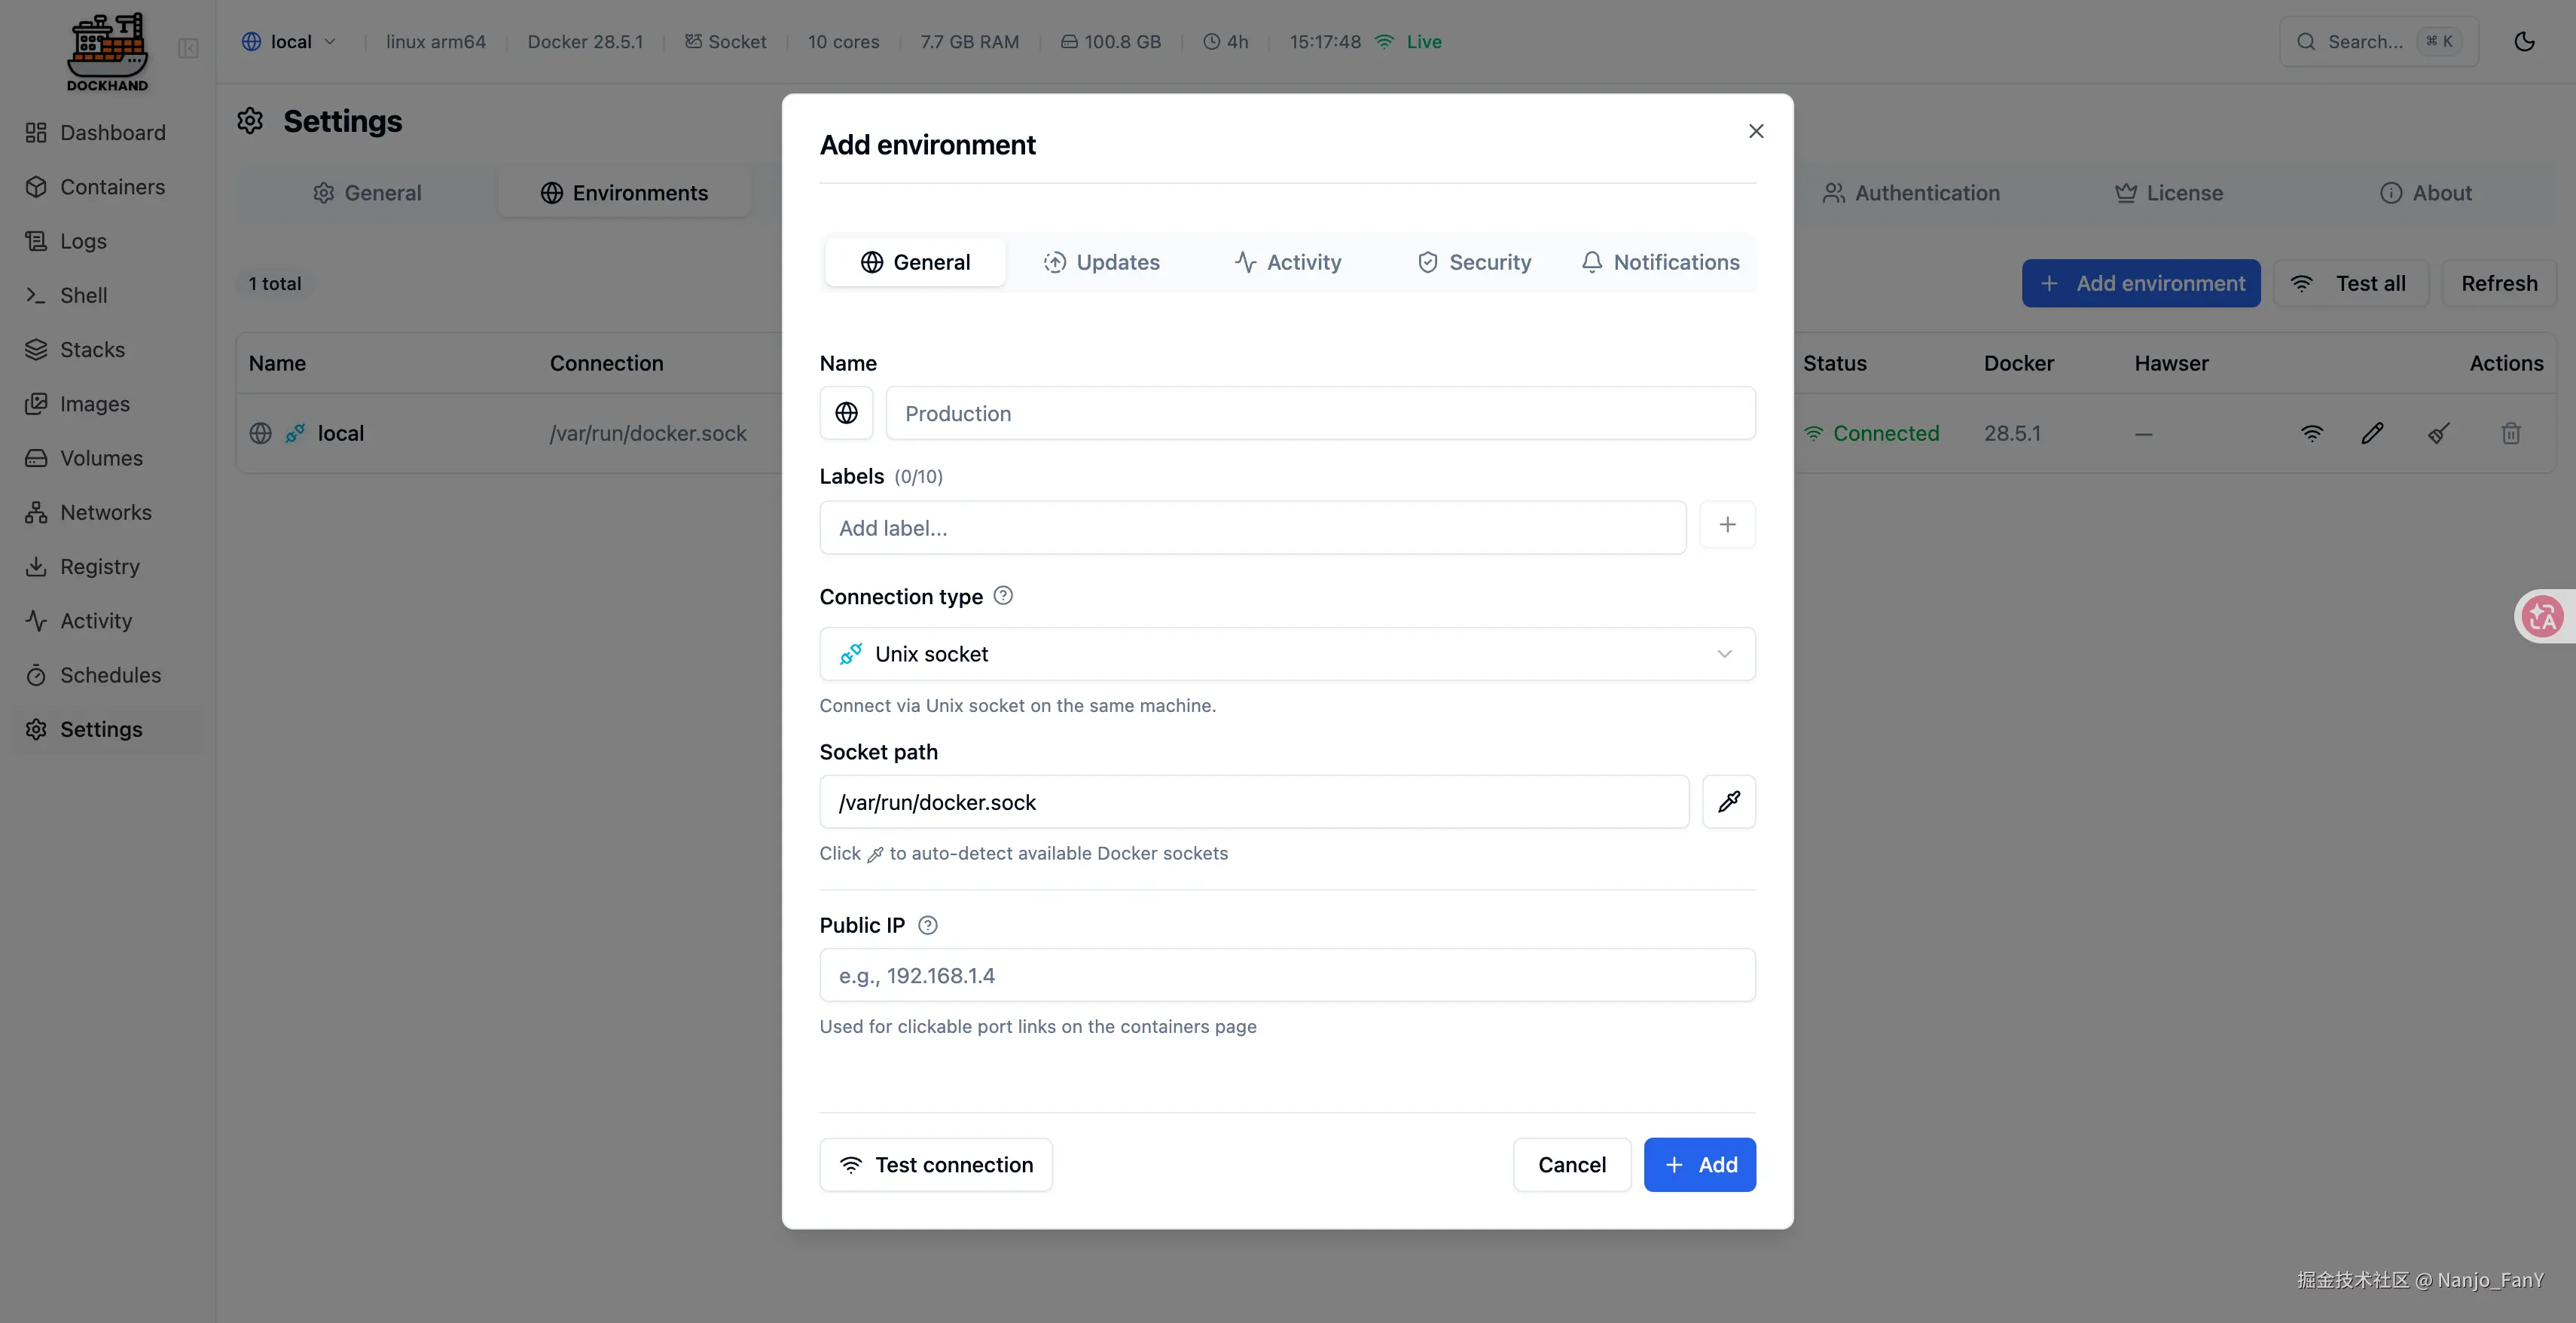This screenshot has height=1323, width=2576.
Task: Click the Cancel button
Action: click(x=1571, y=1165)
